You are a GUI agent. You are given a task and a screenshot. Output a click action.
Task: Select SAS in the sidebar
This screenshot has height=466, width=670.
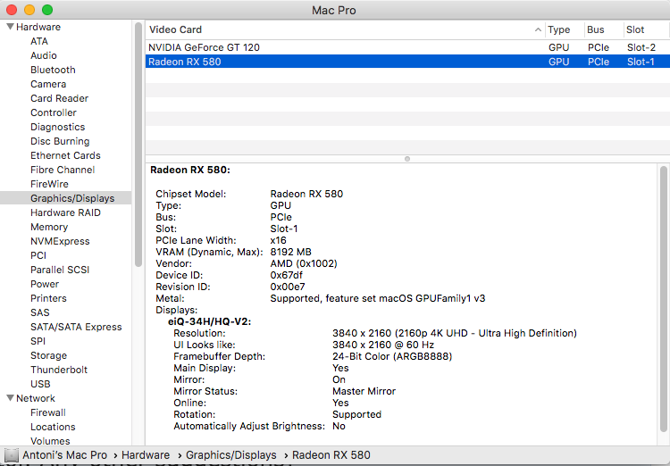[39, 312]
